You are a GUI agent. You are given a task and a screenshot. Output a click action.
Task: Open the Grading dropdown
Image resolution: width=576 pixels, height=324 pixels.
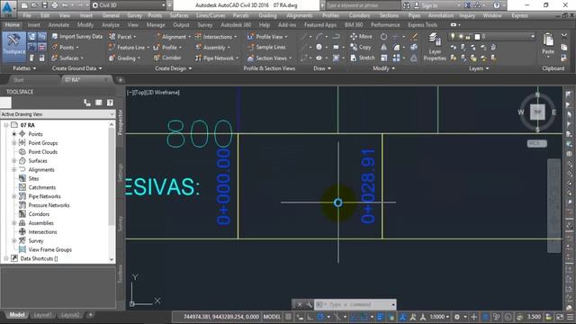tap(124, 58)
